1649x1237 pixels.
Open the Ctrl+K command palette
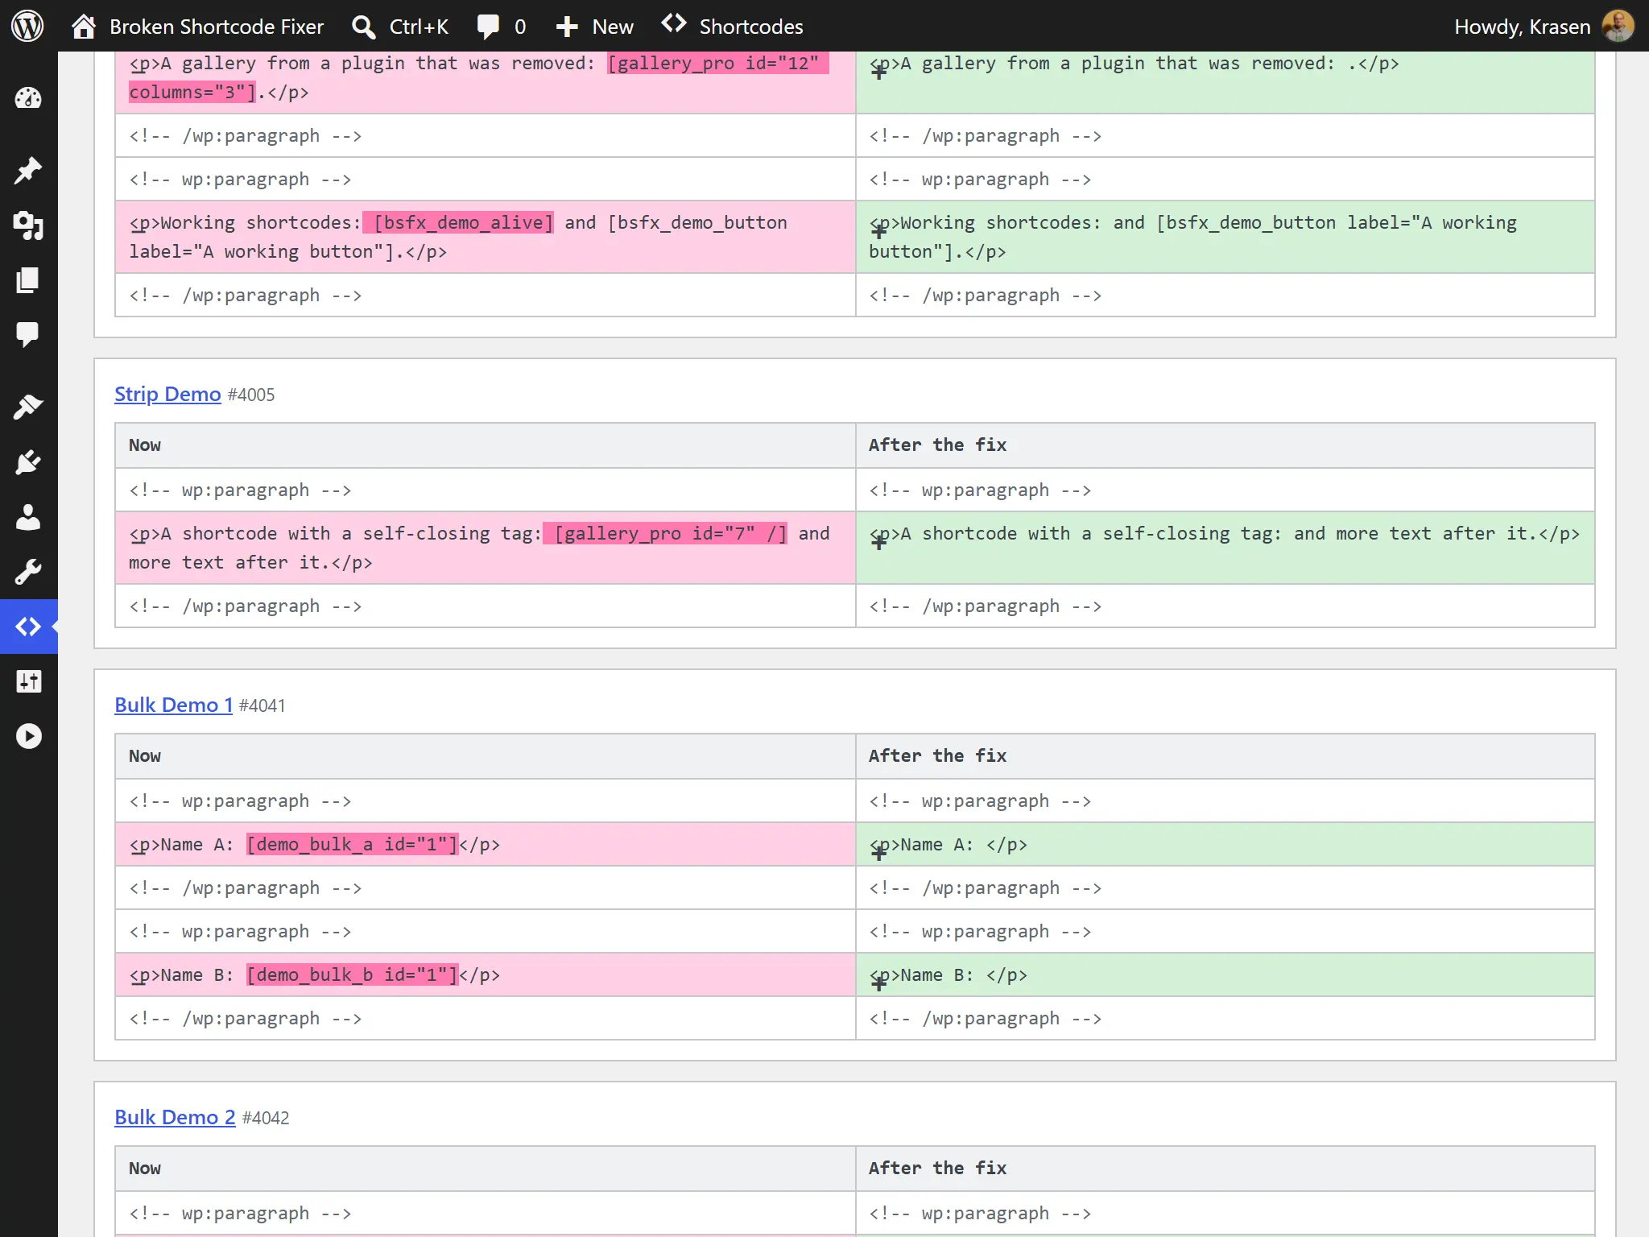click(400, 27)
